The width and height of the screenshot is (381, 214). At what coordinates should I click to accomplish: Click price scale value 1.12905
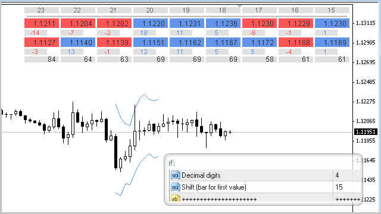366,43
